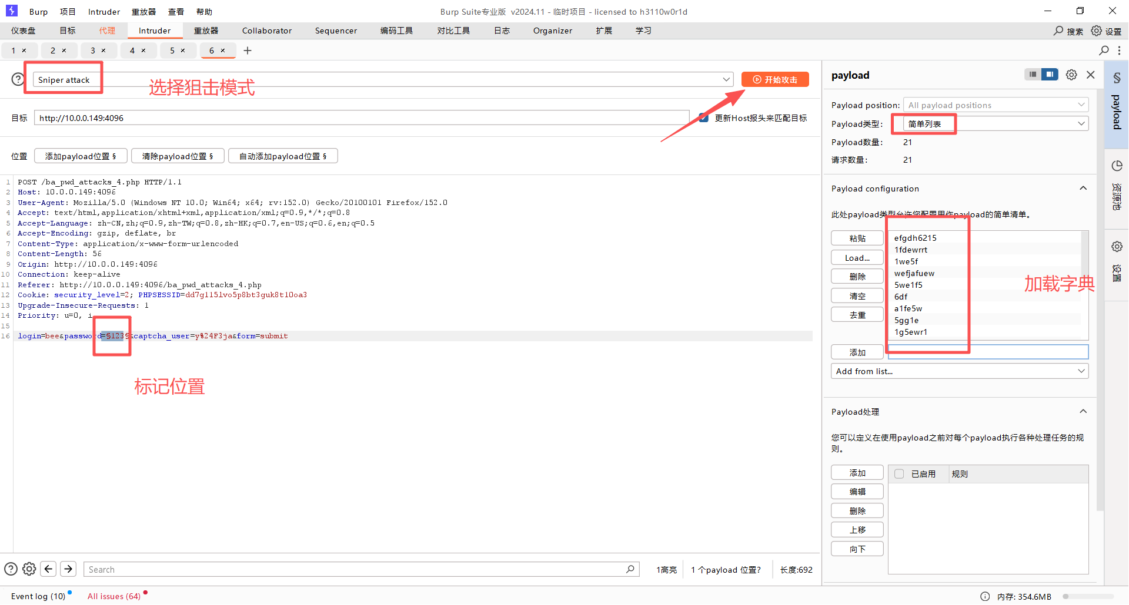Switch to the 仪表盘 tab
Viewport: 1129px width, 605px height.
coord(23,31)
